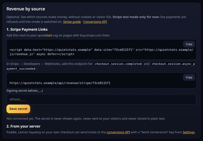Copy the Stripe webhook endpoint URL

coord(189,77)
